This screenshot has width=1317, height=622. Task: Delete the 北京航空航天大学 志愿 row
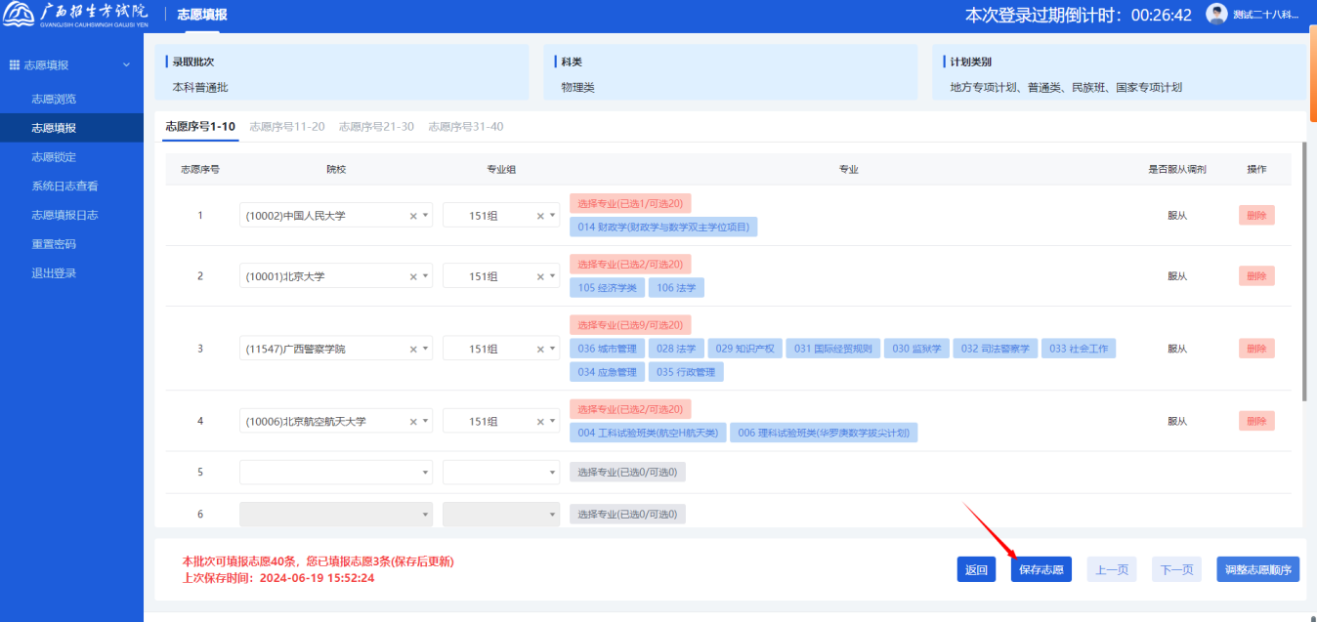point(1256,422)
